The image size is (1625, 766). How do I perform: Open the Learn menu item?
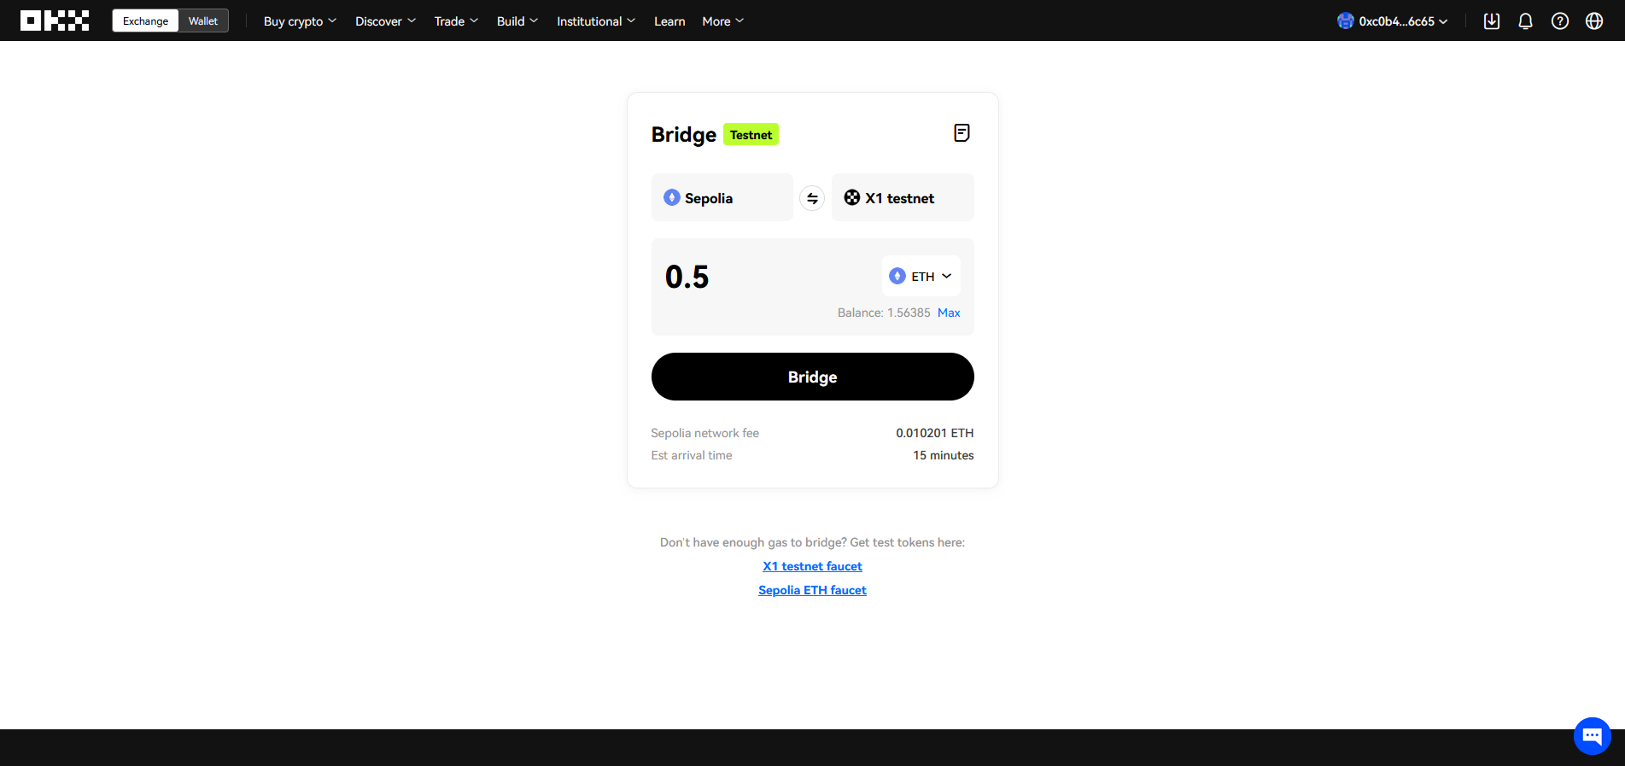[x=669, y=21]
